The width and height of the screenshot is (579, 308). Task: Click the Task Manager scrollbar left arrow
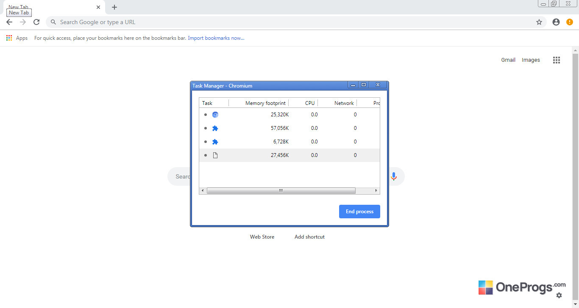(x=203, y=191)
